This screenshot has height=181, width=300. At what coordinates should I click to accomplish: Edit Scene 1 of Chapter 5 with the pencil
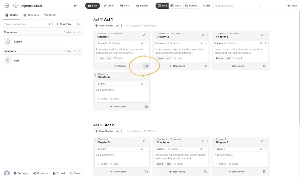(x=142, y=149)
